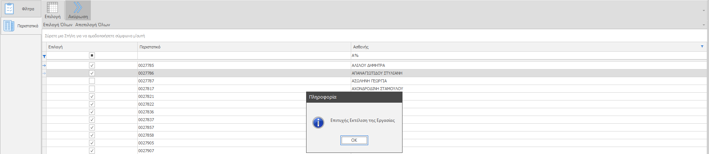This screenshot has height=154, width=709.
Task: Click the row indicator arrow for 0027785
Action: tap(44, 65)
